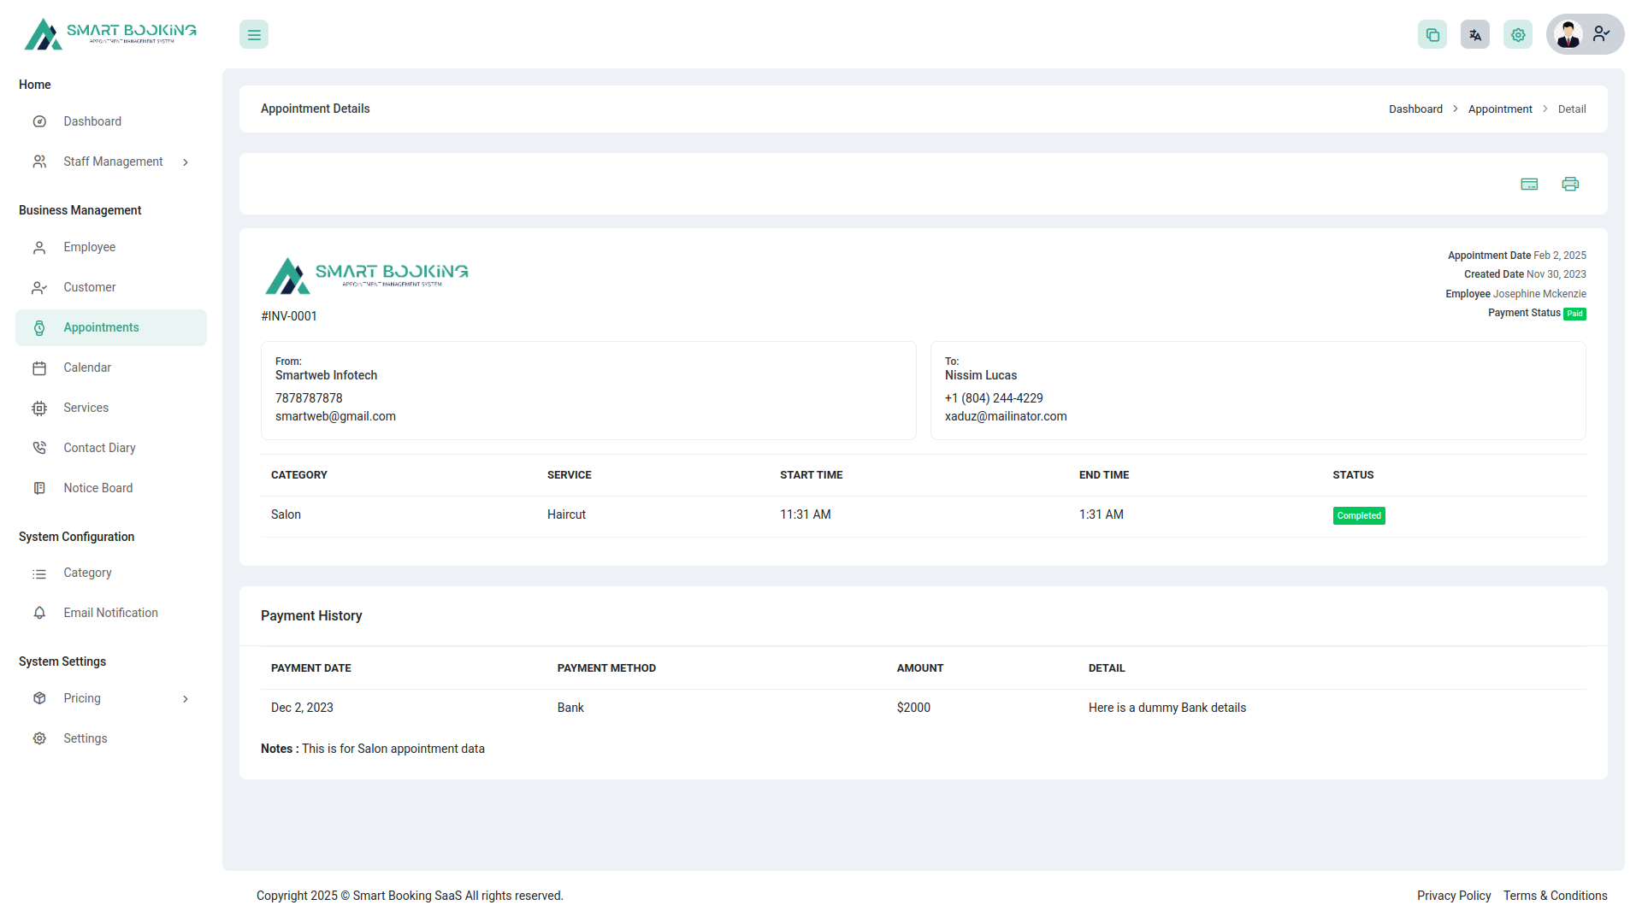The width and height of the screenshot is (1642, 923).
Task: Expand the Staff Management submenu
Action: click(x=186, y=162)
